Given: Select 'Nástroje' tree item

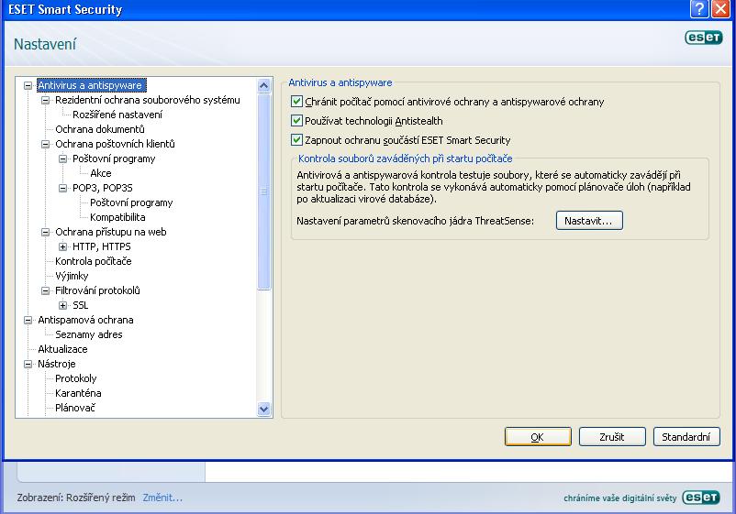Looking at the screenshot, I should pos(56,364).
